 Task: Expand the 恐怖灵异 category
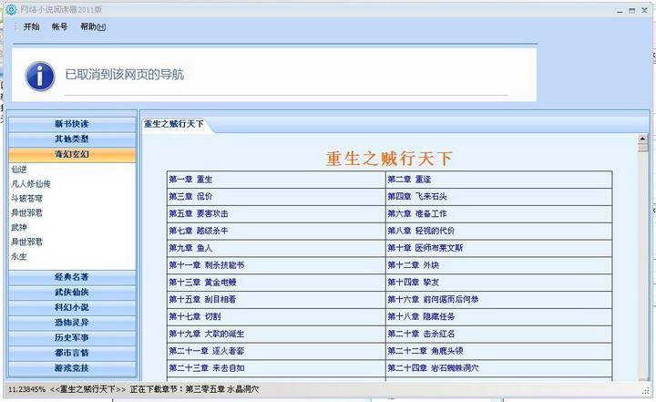[72, 323]
